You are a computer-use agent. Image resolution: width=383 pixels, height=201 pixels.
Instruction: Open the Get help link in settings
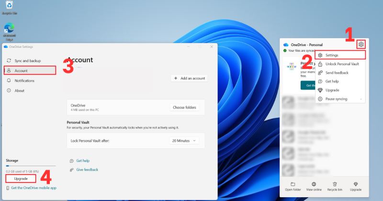click(x=83, y=161)
